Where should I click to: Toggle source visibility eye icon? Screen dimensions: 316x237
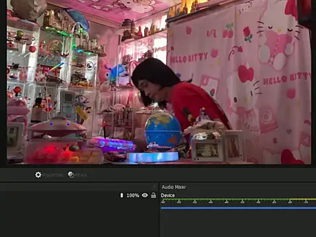[145, 195]
